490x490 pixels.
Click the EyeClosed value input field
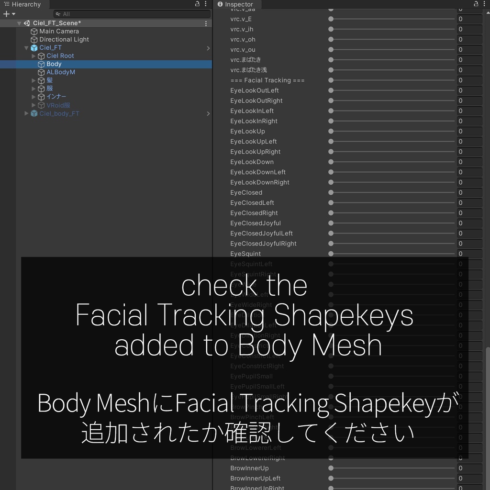pos(469,192)
